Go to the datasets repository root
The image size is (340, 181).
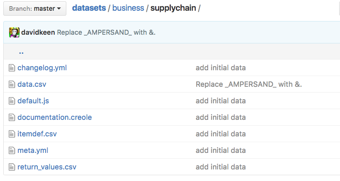[89, 8]
